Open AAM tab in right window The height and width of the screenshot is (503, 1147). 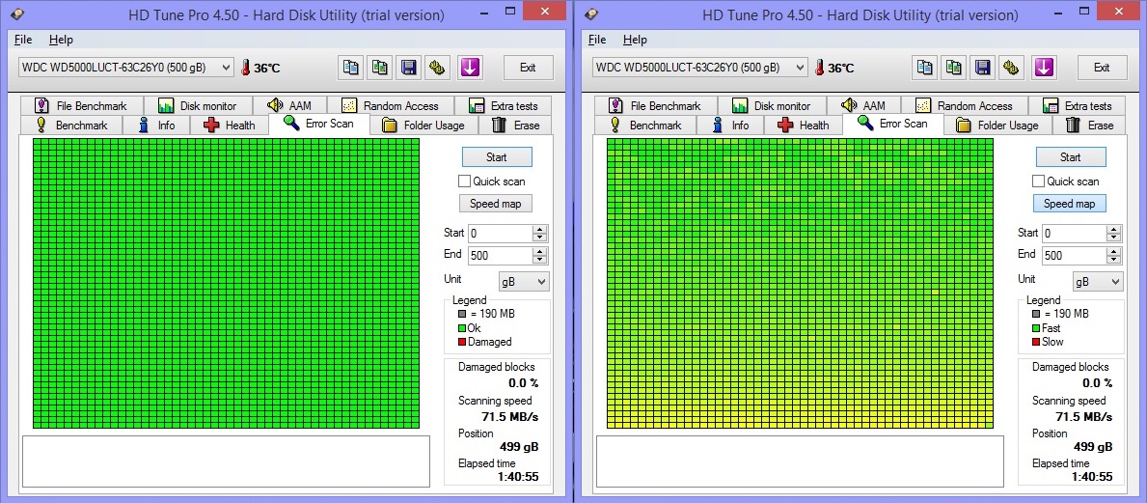click(x=864, y=105)
